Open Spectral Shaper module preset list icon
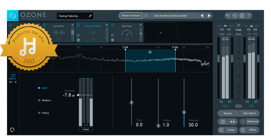The height and width of the screenshot is (140, 271). 78,35
